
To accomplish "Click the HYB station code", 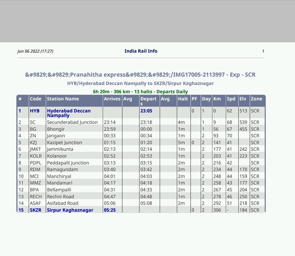I will point(35,111).
